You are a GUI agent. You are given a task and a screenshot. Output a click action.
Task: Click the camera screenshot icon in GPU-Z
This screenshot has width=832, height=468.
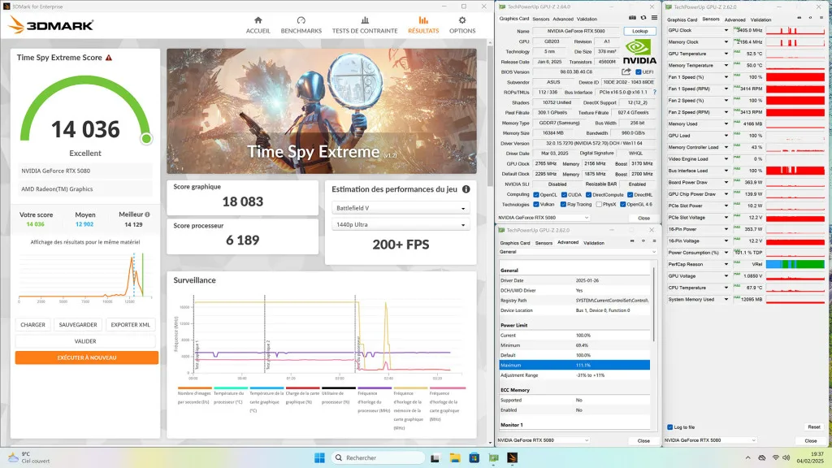point(633,19)
